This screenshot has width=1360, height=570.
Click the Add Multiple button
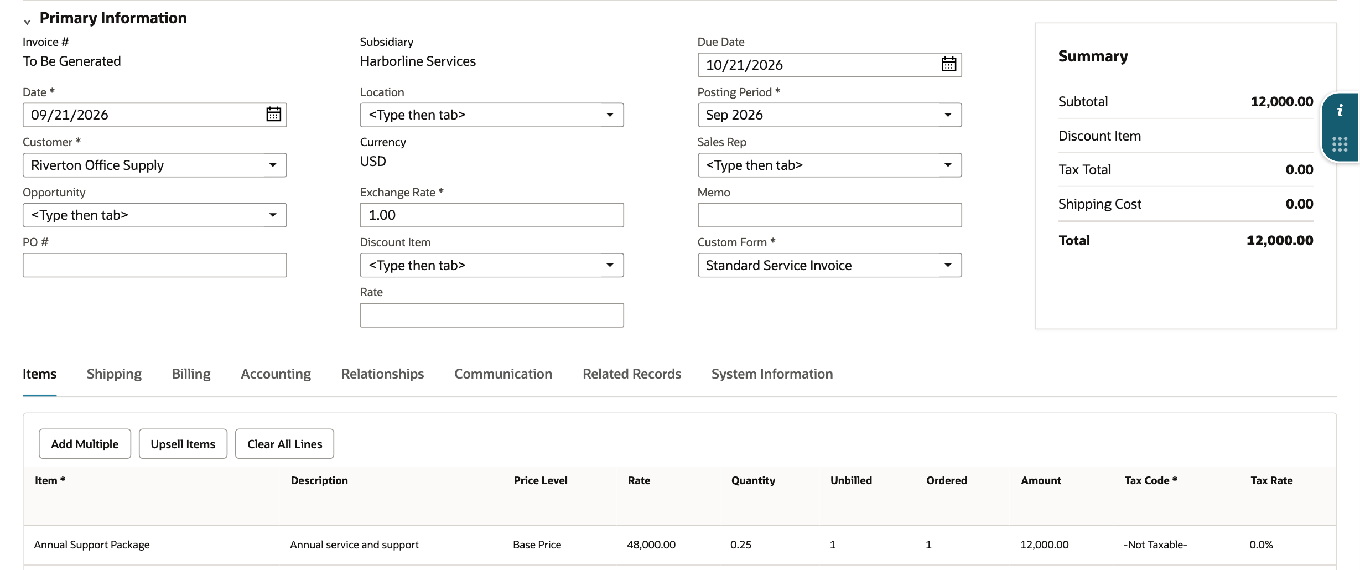[x=85, y=444]
